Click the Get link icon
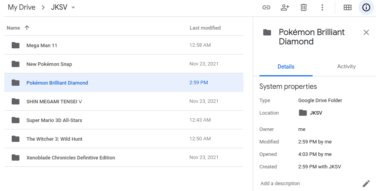 tap(266, 7)
